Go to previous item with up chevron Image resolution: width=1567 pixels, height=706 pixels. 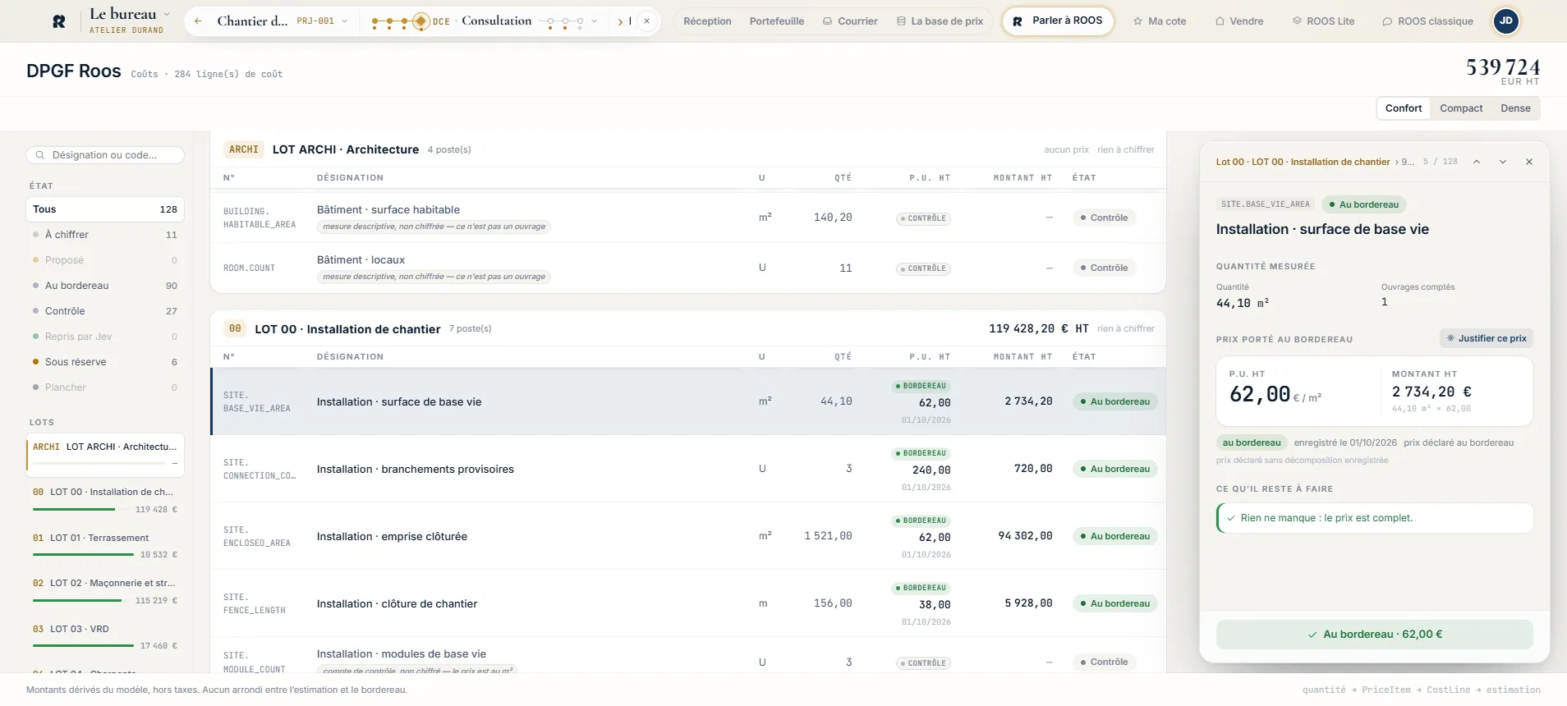[1477, 162]
